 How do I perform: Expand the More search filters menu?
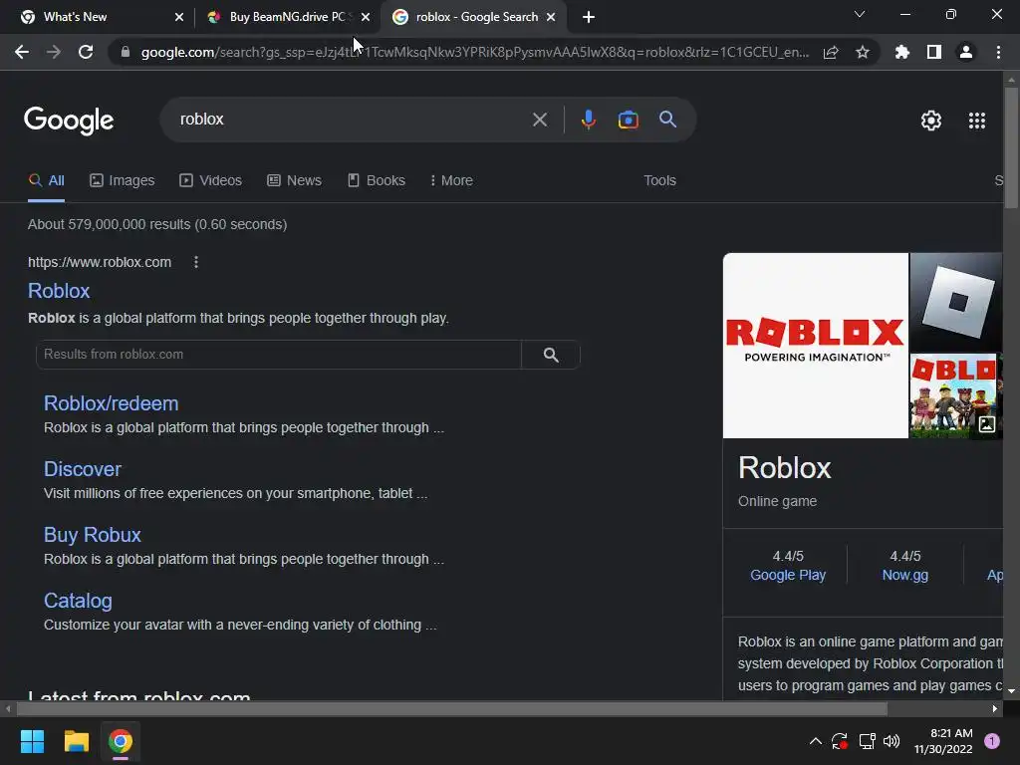451,180
